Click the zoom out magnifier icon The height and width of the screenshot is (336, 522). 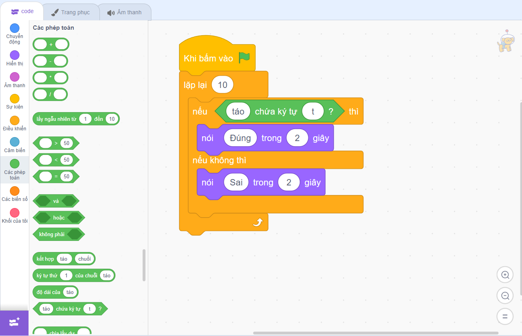click(505, 296)
